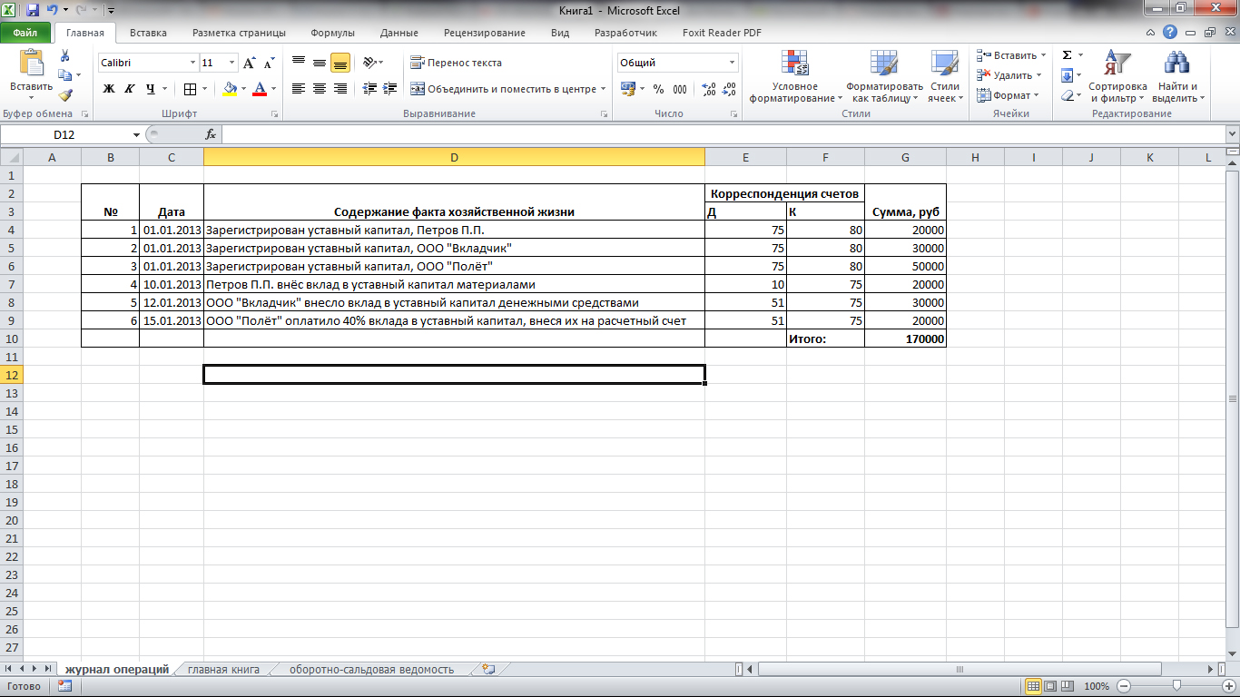
Task: Open sheet tab оборотно-сальдовая ведомость
Action: [371, 670]
